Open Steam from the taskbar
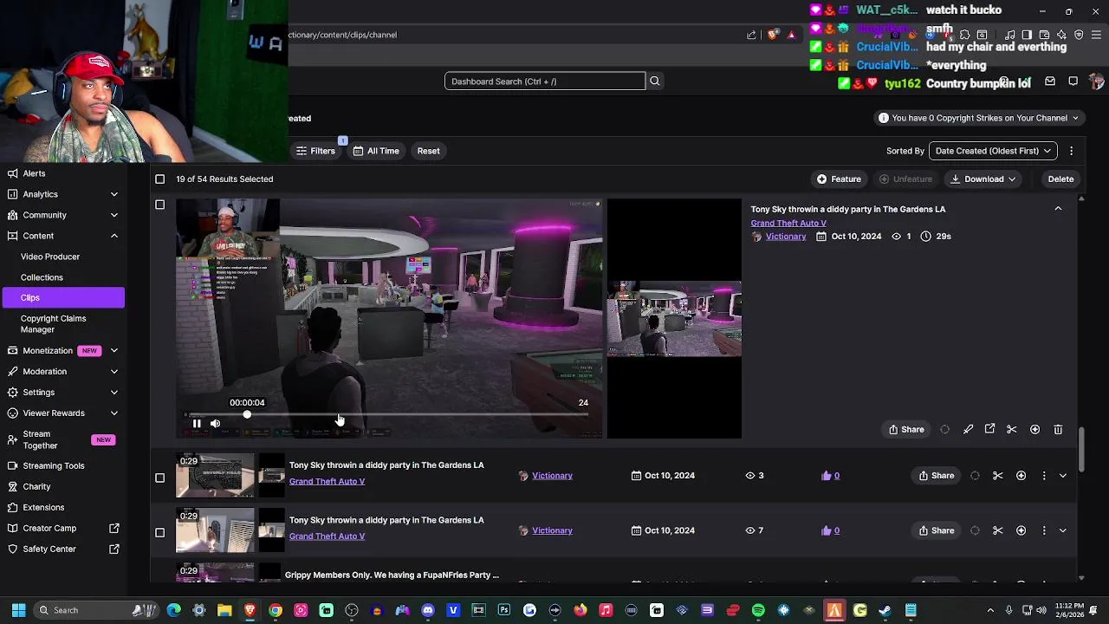1109x624 pixels. pos(885,610)
